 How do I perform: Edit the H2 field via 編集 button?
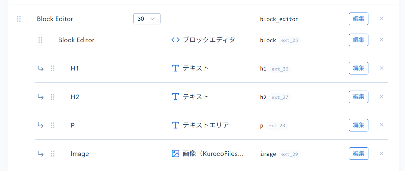[x=359, y=97]
